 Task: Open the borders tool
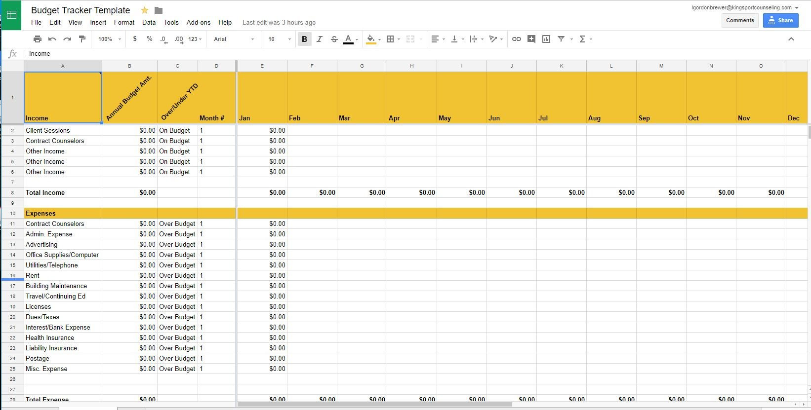tap(390, 39)
